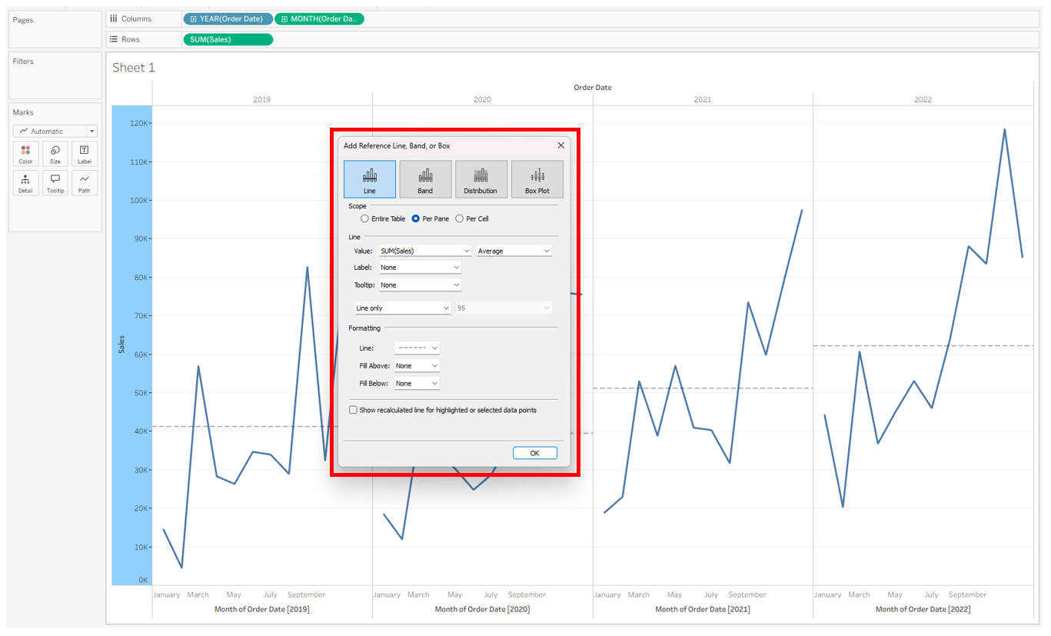Click the Detail marks card button

click(26, 183)
